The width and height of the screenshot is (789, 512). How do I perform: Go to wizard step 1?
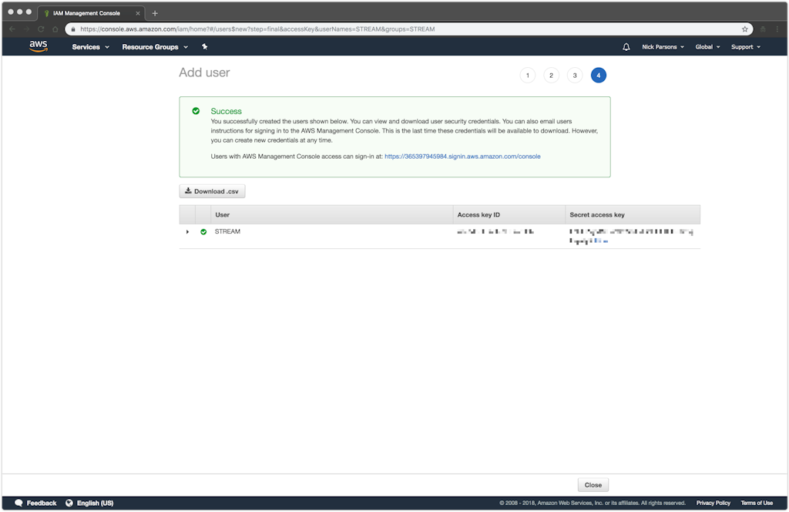(x=527, y=75)
